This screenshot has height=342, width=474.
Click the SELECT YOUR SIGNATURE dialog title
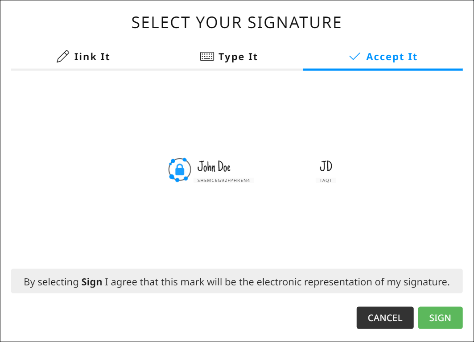237,22
